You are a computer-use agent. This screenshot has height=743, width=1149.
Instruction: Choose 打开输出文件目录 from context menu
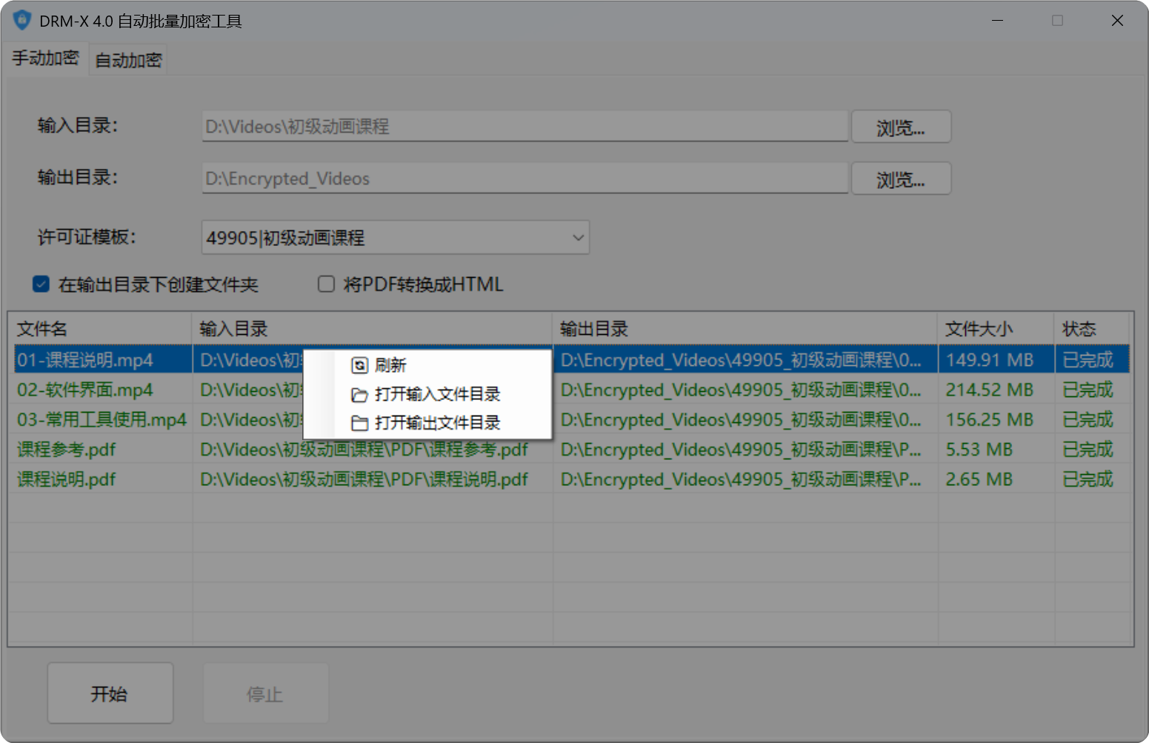437,423
